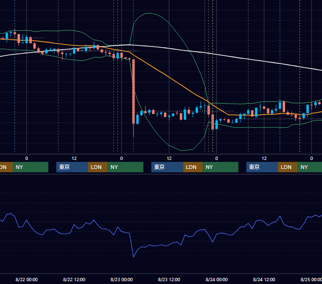
Task: Click the 8/22 12:00 time axis label
Action: (x=74, y=279)
